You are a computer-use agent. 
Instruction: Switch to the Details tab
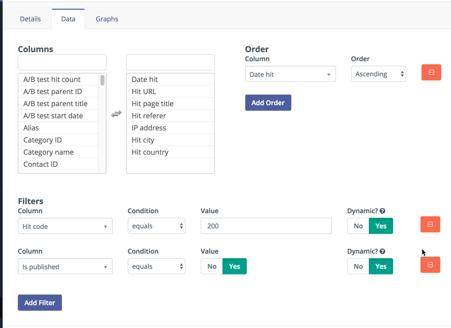tap(30, 19)
